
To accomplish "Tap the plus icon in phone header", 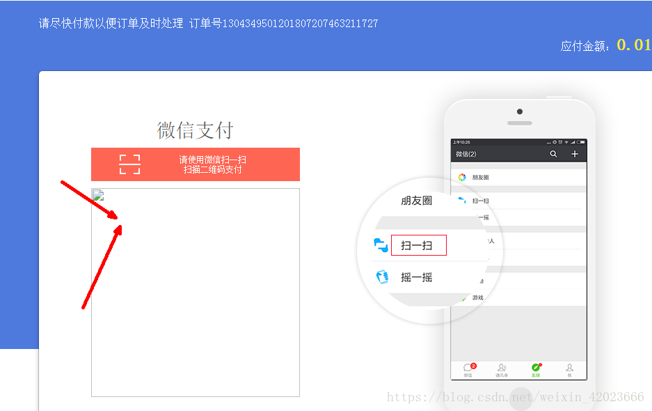I will coord(575,154).
